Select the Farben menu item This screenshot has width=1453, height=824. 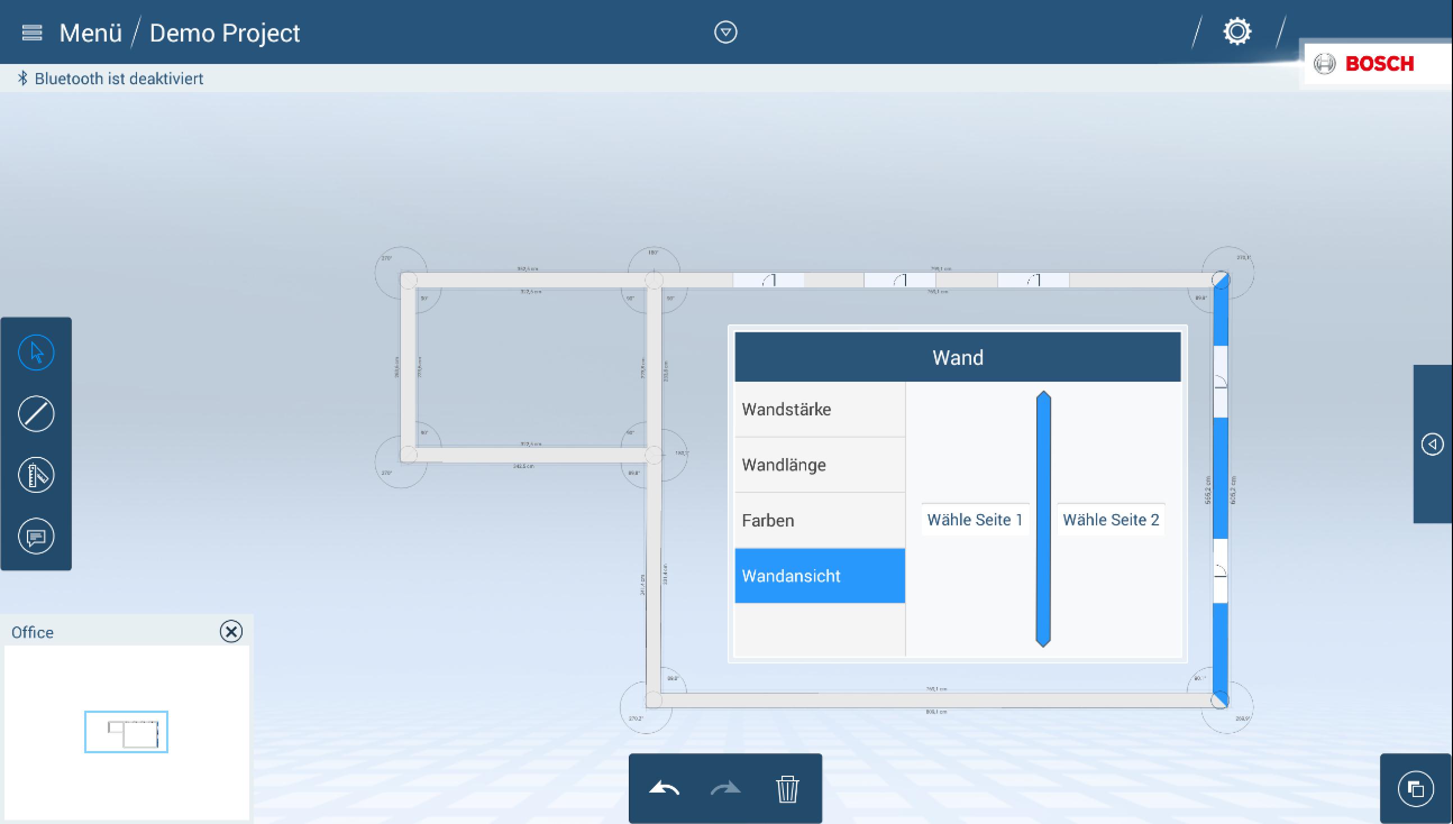point(820,520)
